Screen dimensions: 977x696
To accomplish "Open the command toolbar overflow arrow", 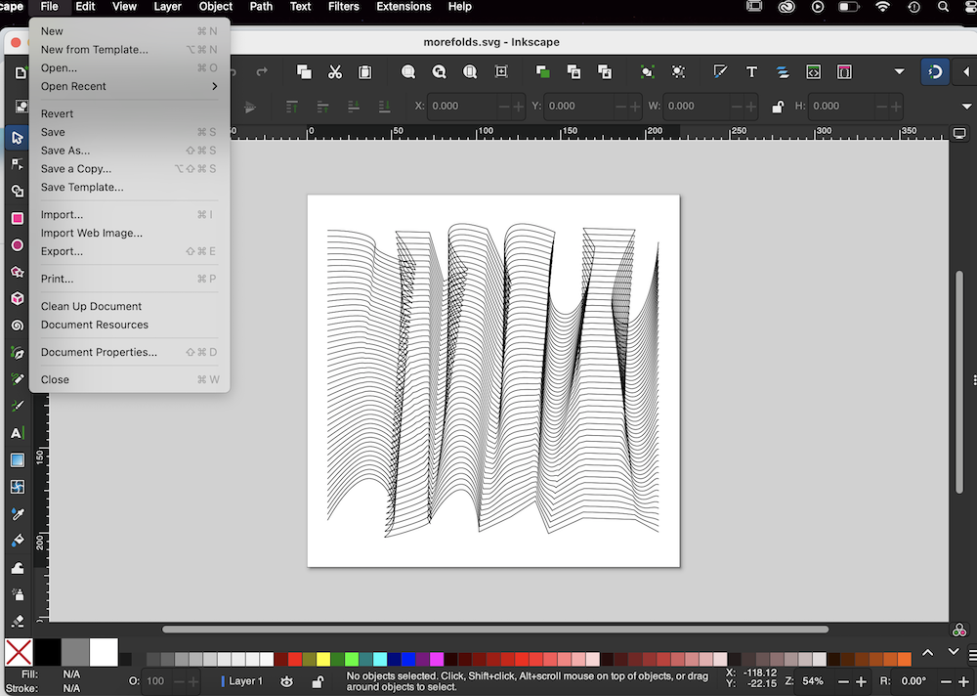I will click(x=899, y=72).
